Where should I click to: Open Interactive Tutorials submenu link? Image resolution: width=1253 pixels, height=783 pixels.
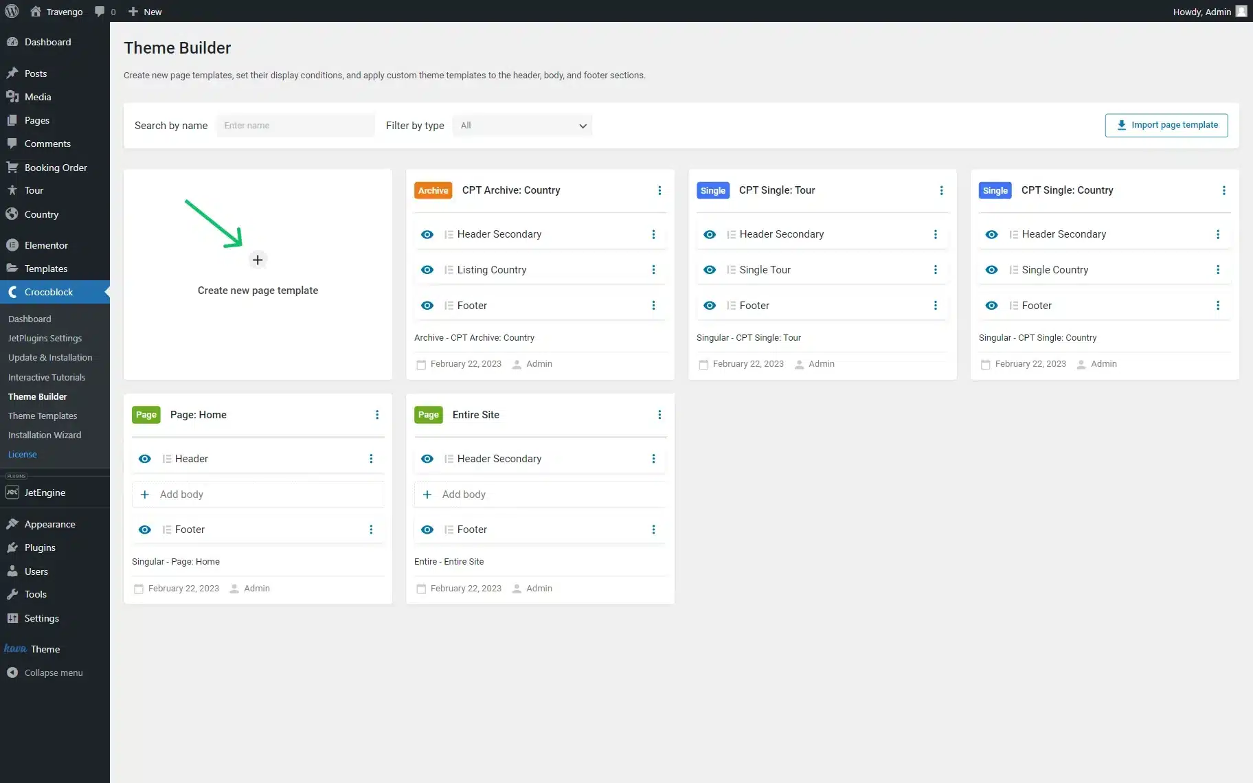pos(47,377)
